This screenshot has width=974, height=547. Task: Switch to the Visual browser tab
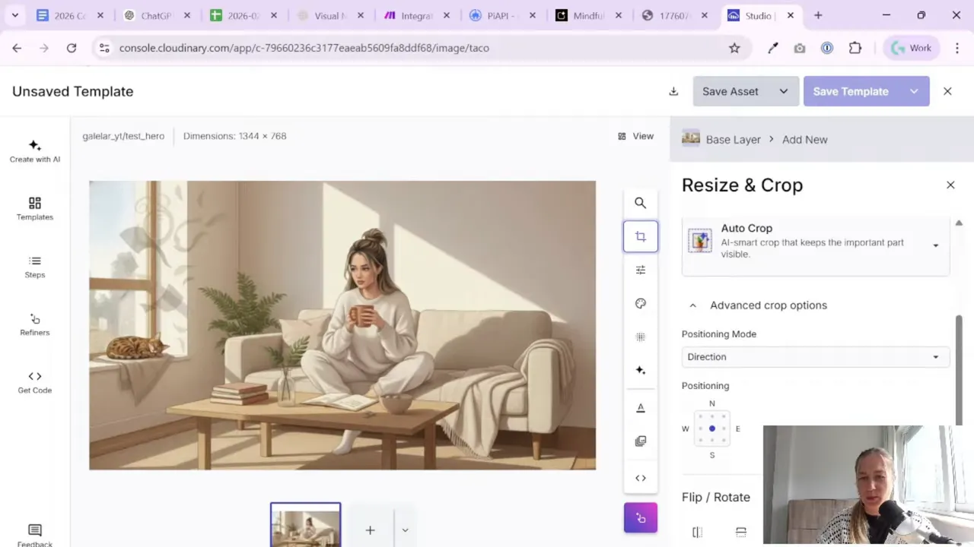pos(329,15)
